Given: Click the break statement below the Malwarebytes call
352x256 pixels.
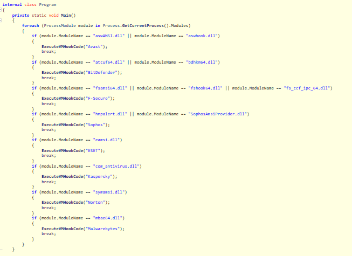Looking at the screenshot, I should [49, 234].
